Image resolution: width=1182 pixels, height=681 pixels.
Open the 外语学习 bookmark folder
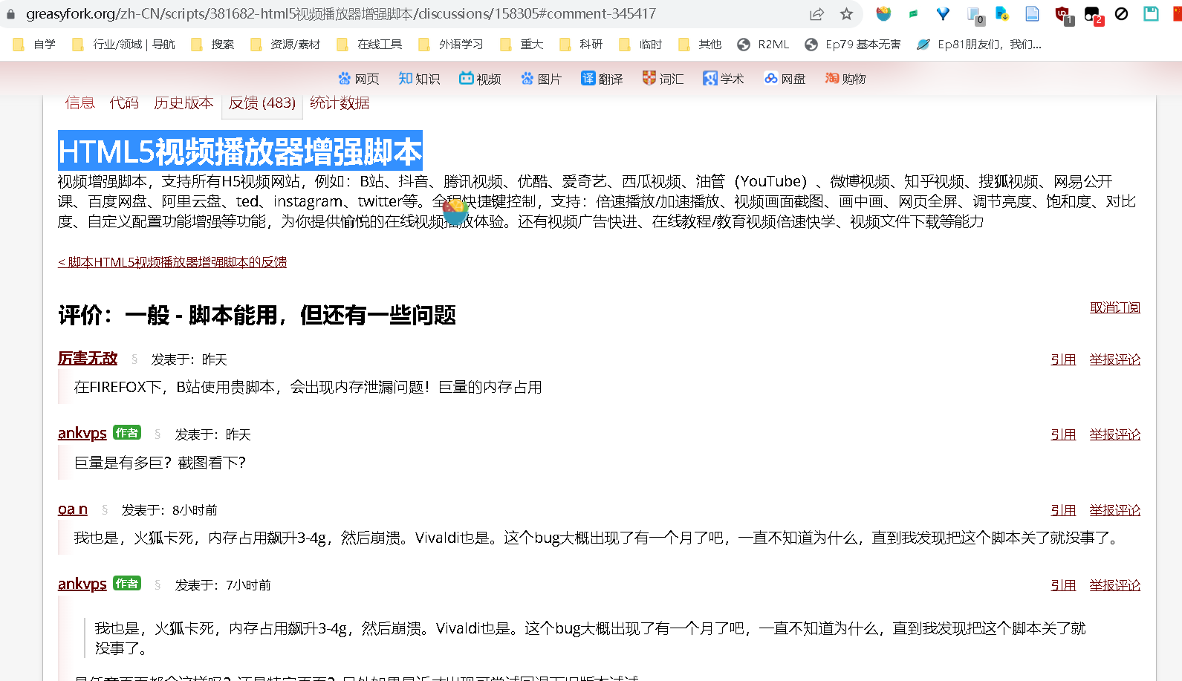451,45
